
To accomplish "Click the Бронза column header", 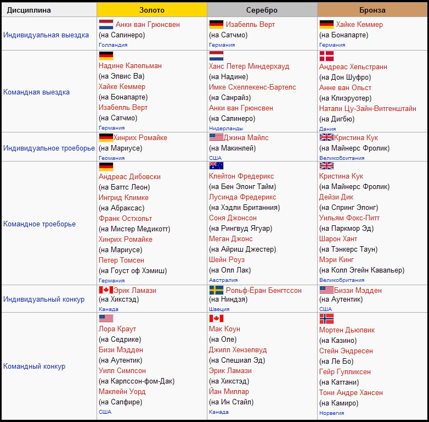I will tap(372, 10).
